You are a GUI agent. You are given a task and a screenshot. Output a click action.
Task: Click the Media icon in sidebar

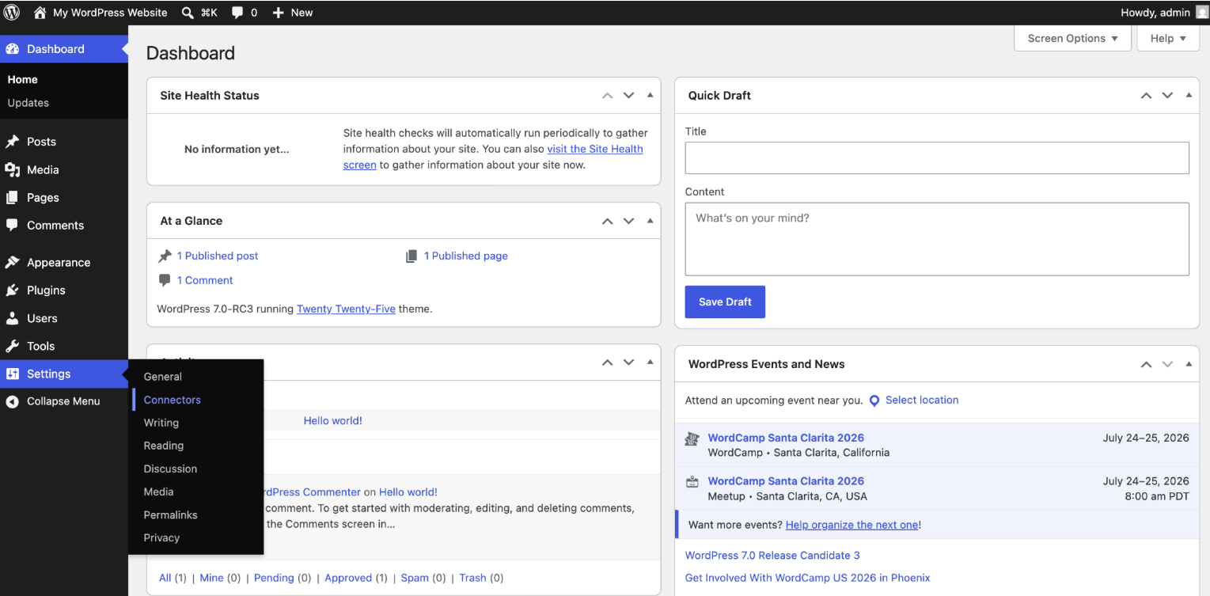[13, 169]
